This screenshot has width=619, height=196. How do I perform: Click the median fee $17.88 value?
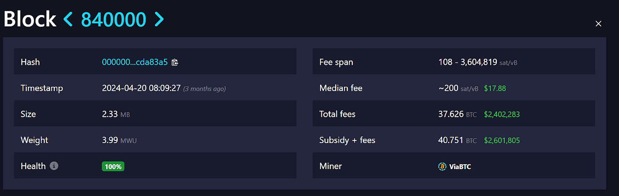(495, 88)
